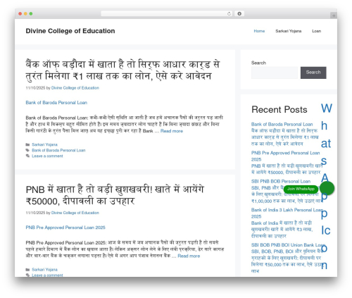Click the browser reload icon
This screenshot has width=352, height=298.
(x=229, y=14)
